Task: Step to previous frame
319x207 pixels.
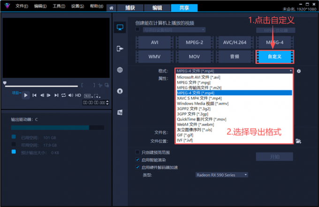Action: (x=42, y=95)
